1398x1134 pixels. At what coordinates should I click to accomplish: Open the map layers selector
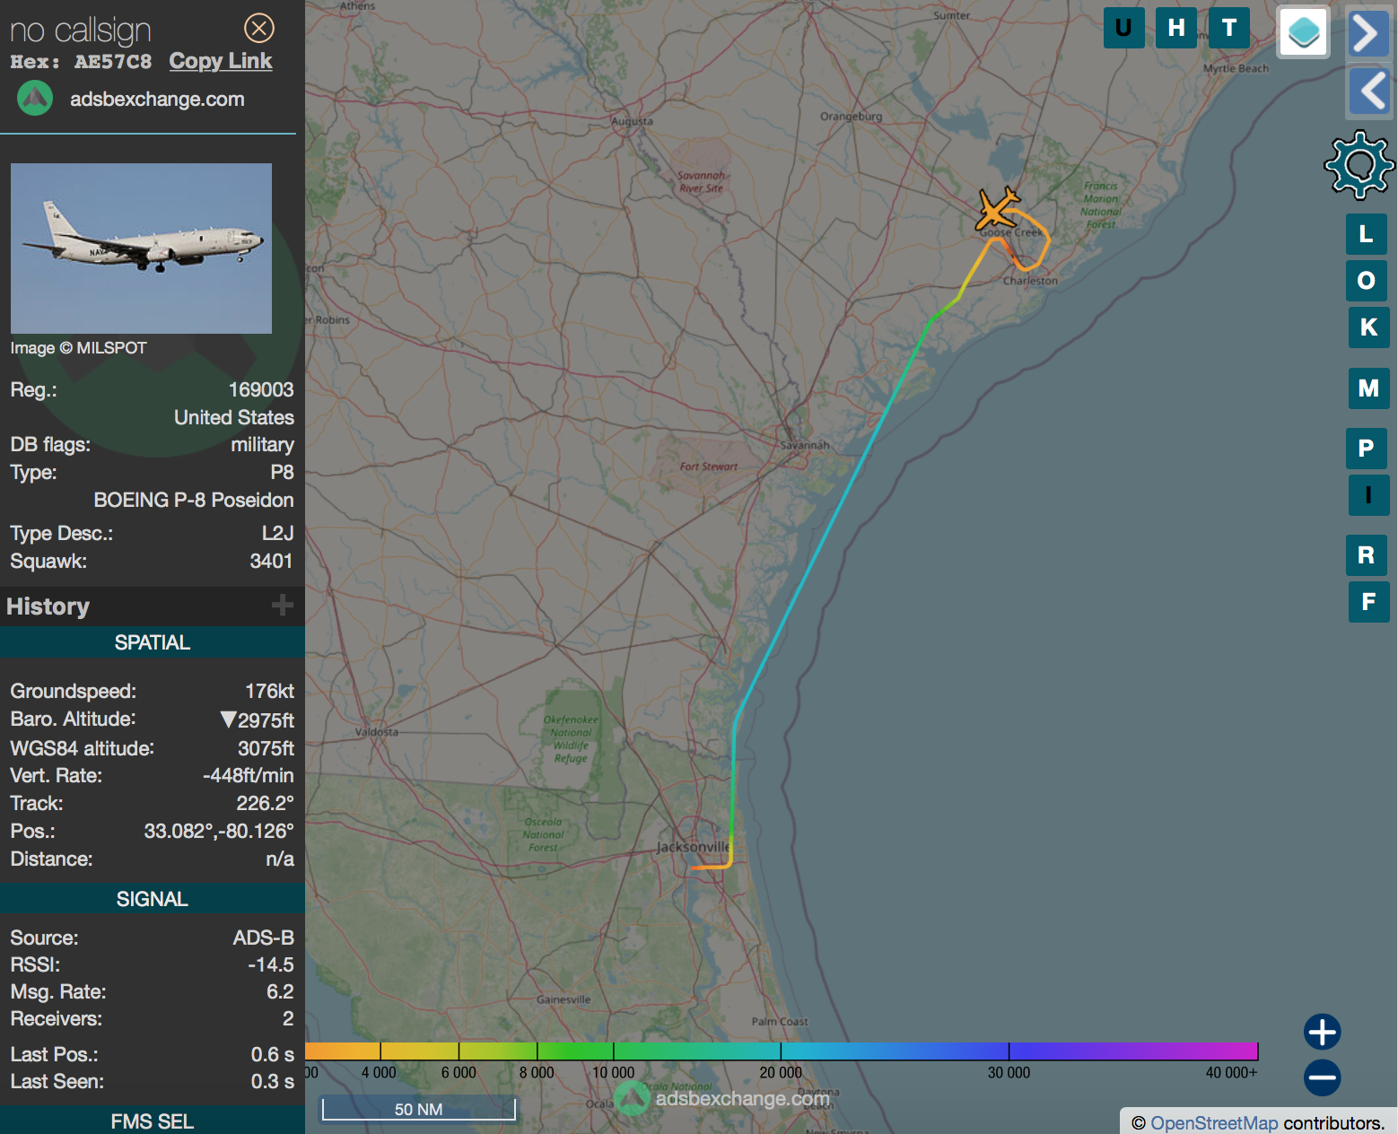(x=1303, y=31)
